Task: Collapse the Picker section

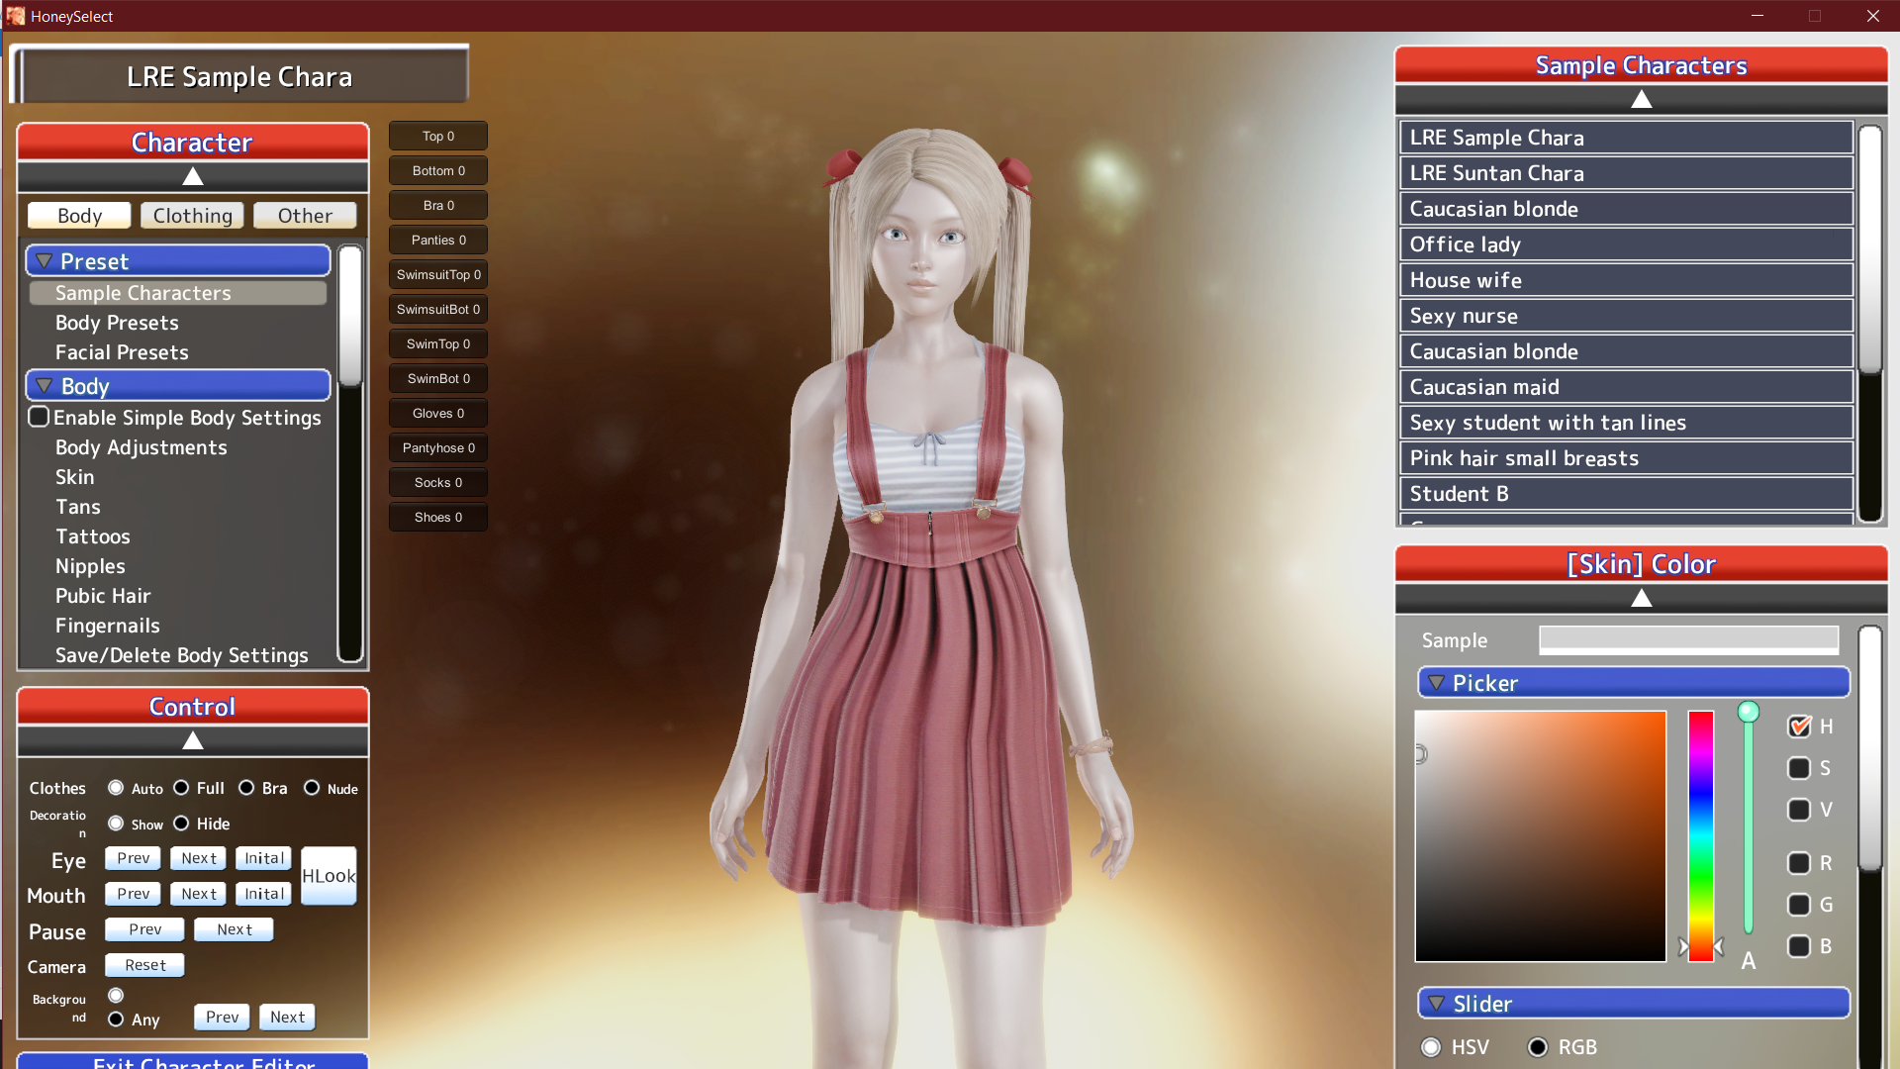Action: (x=1437, y=683)
